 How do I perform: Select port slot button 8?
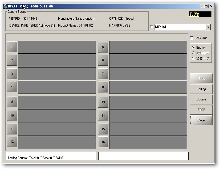pos(103,87)
